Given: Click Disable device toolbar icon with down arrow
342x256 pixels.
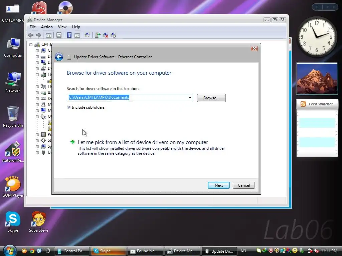Looking at the screenshot, I should click(113, 35).
